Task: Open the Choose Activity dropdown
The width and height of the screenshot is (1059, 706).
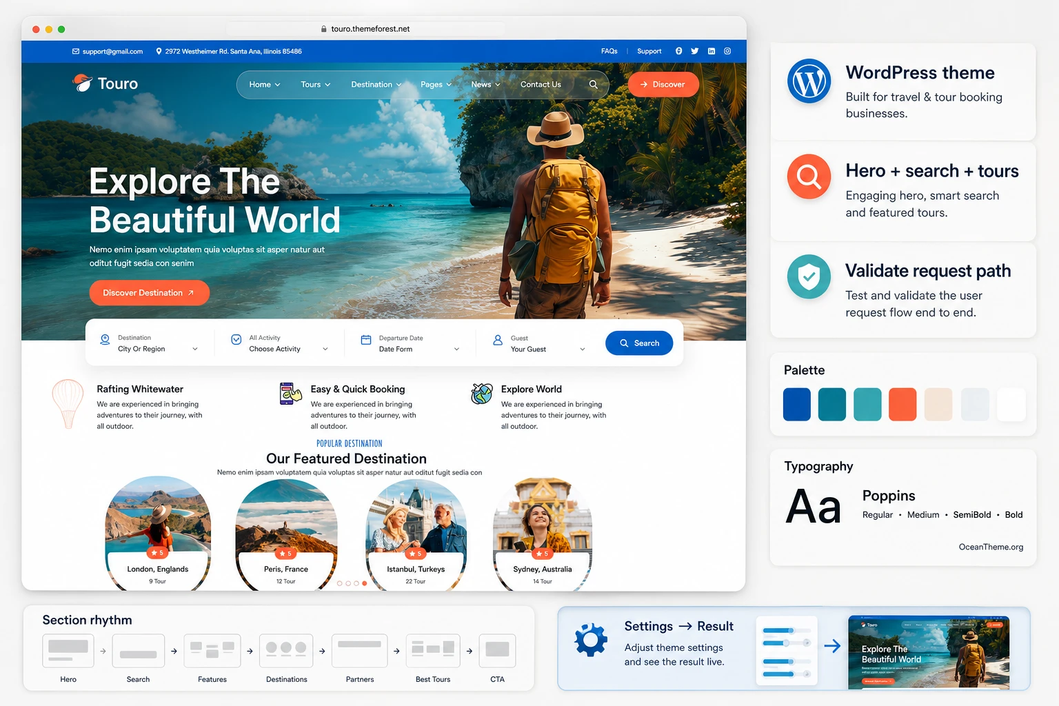Action: (x=288, y=349)
